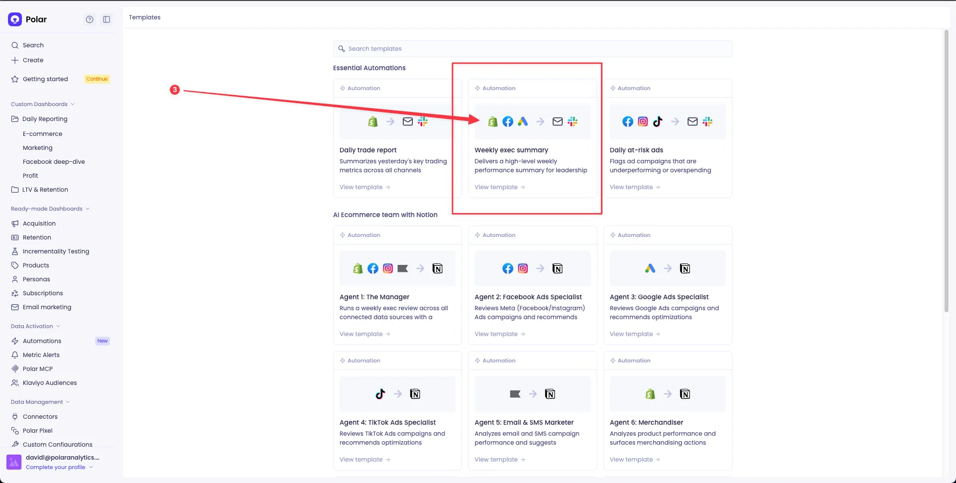Click the Notion icon in Agent 1: The Manager card
The width and height of the screenshot is (956, 483).
click(438, 268)
